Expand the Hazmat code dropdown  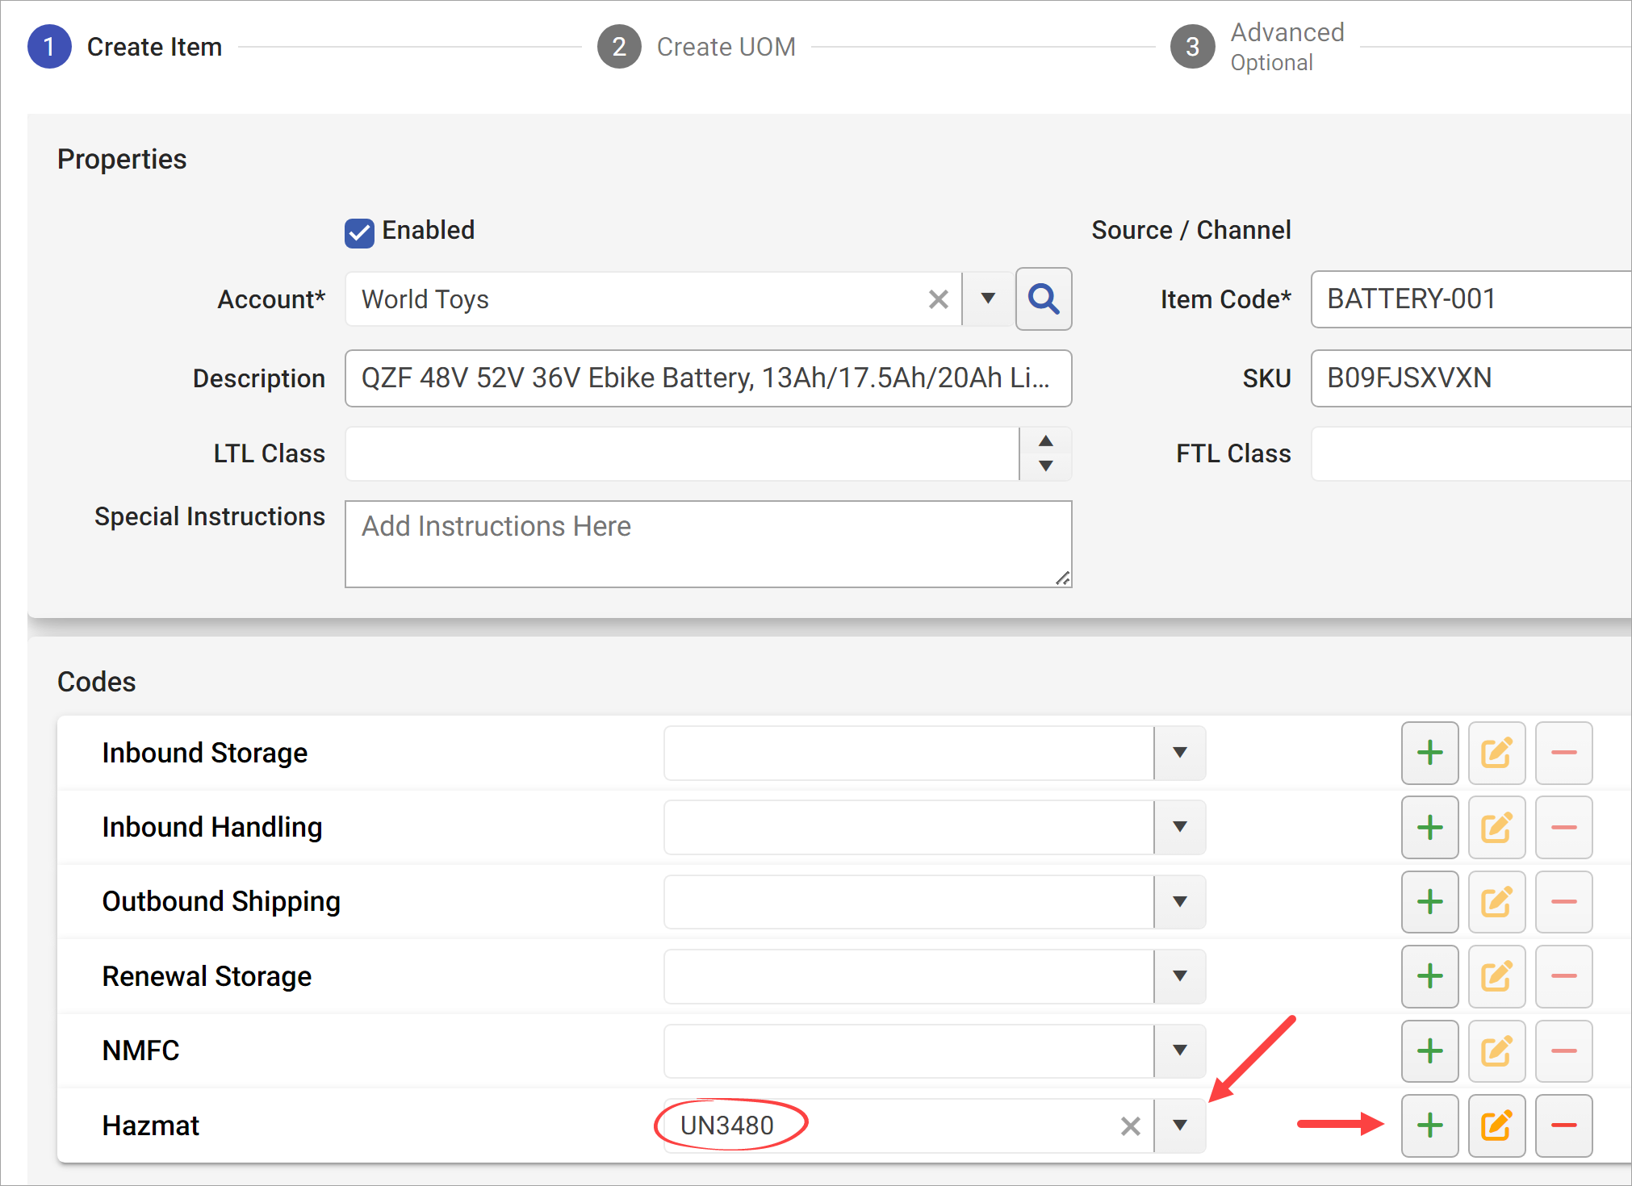(1179, 1125)
